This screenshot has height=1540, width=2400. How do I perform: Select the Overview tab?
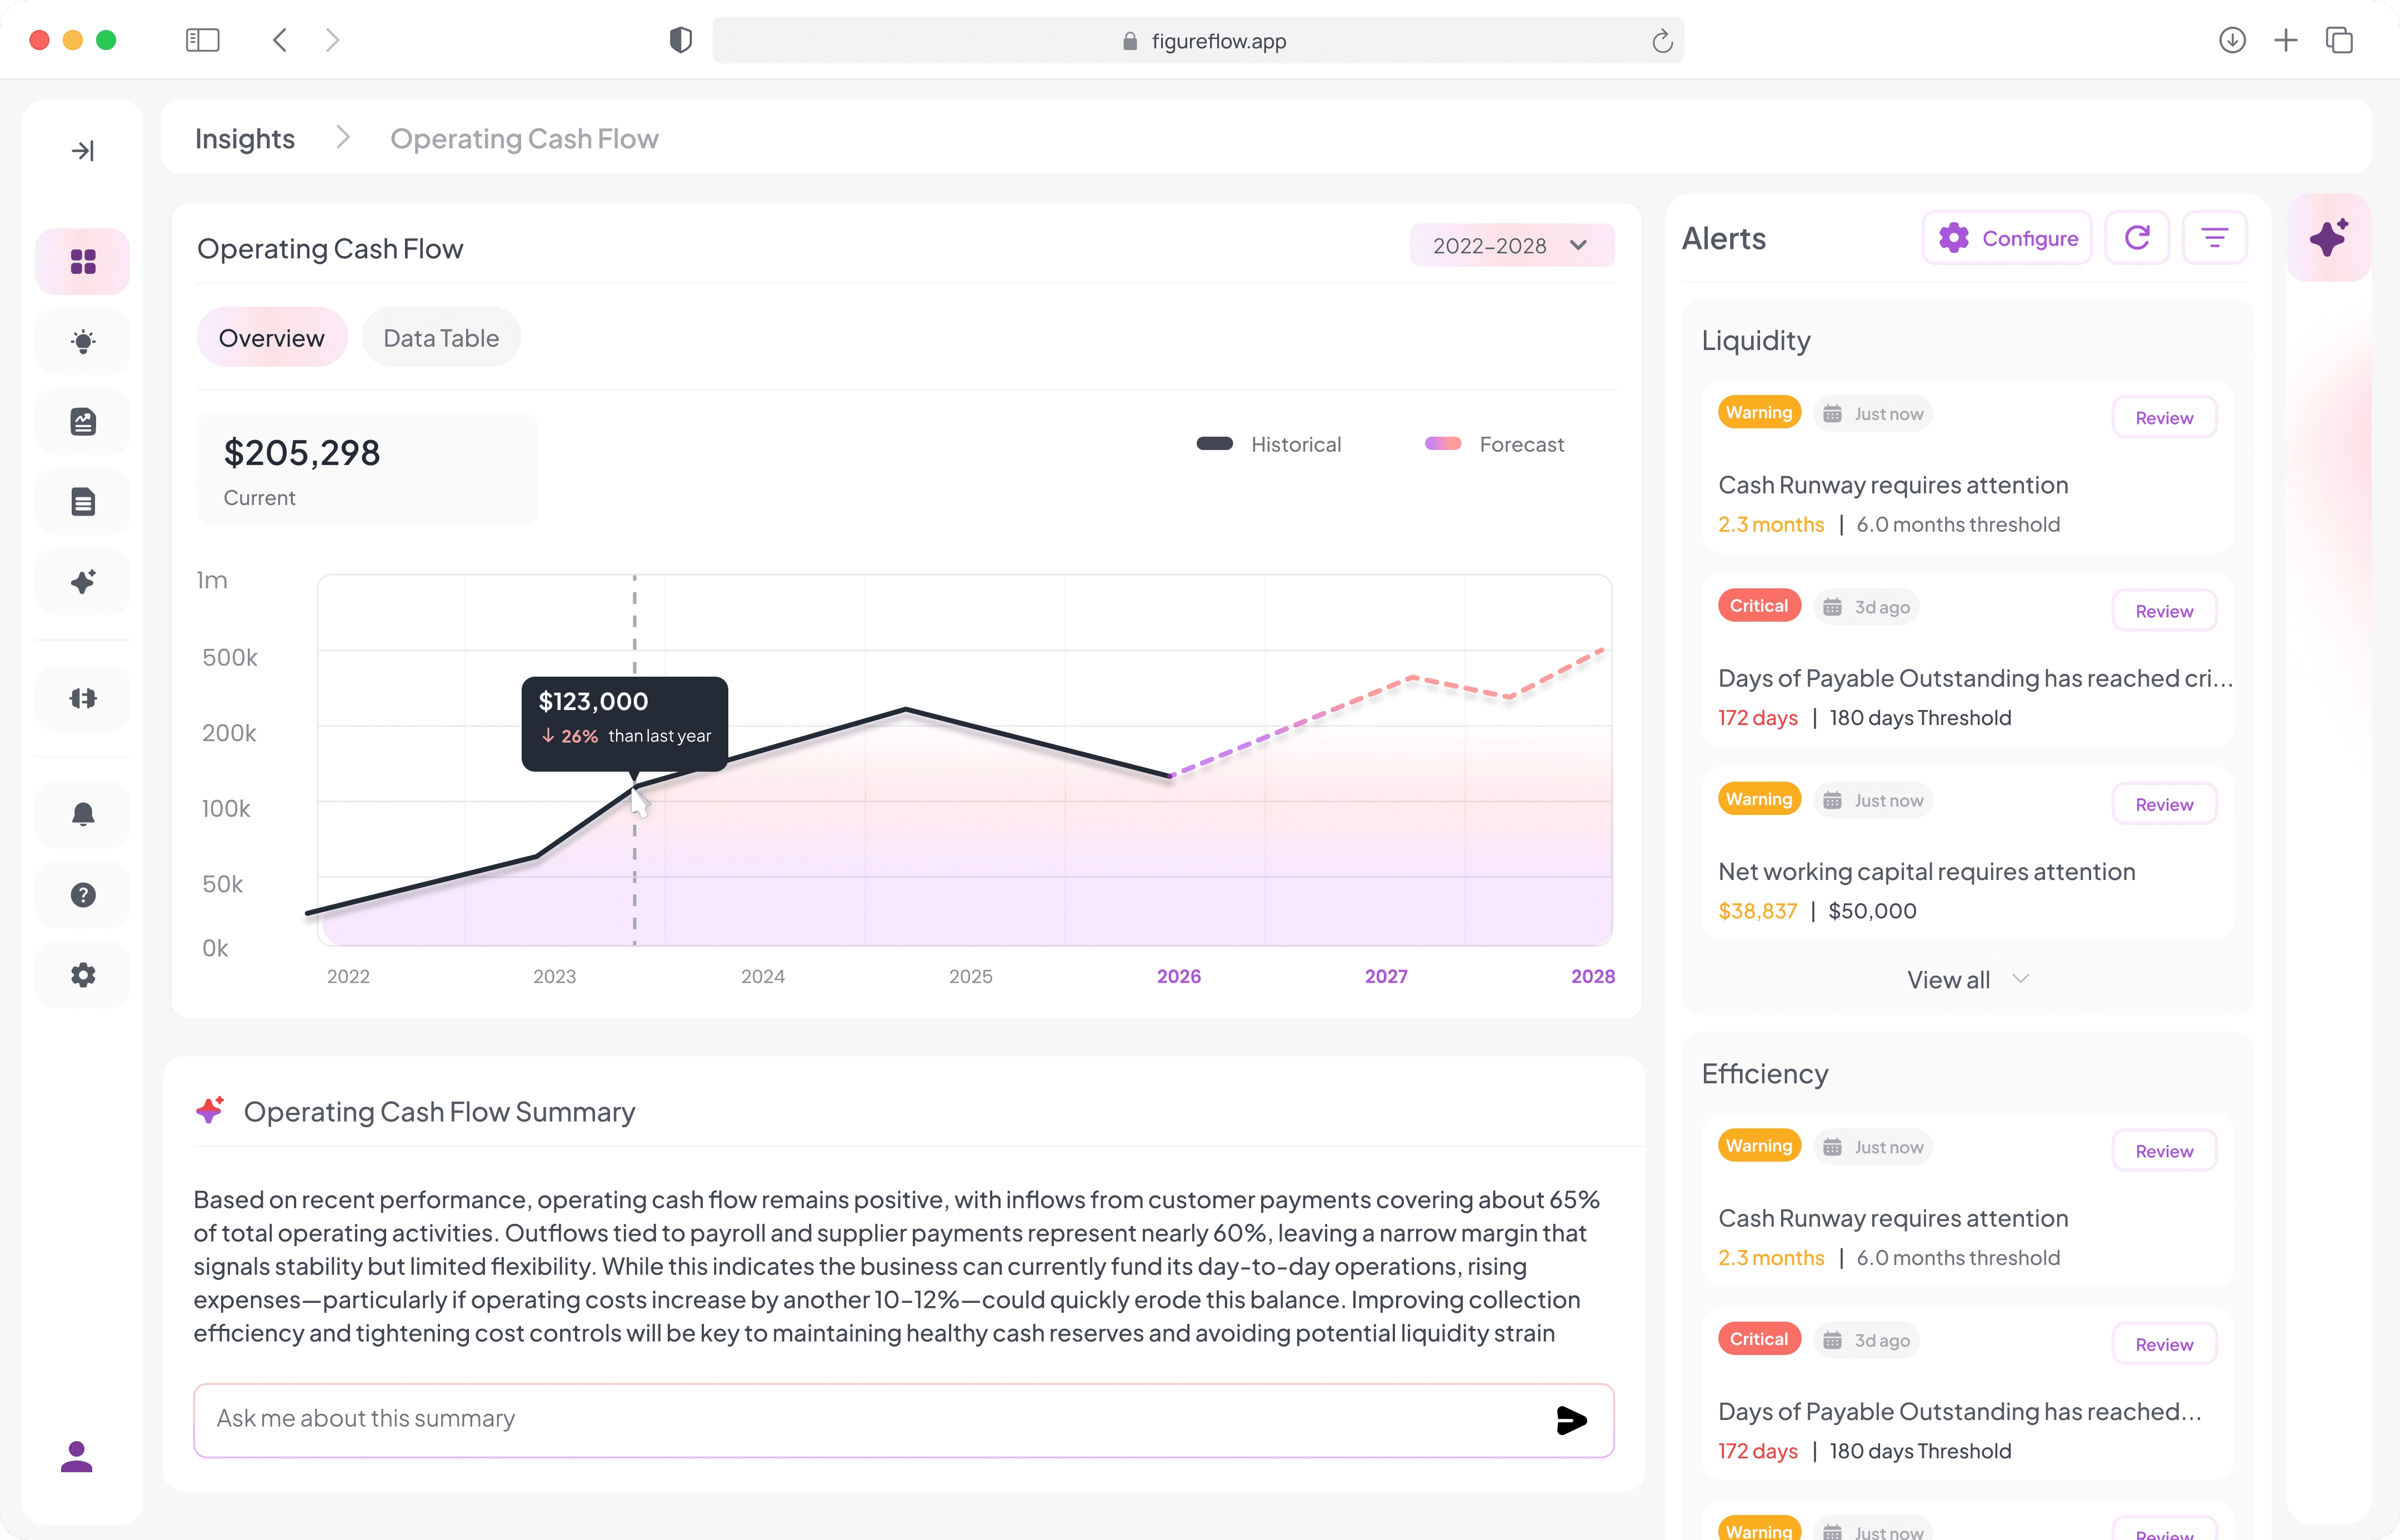point(271,338)
